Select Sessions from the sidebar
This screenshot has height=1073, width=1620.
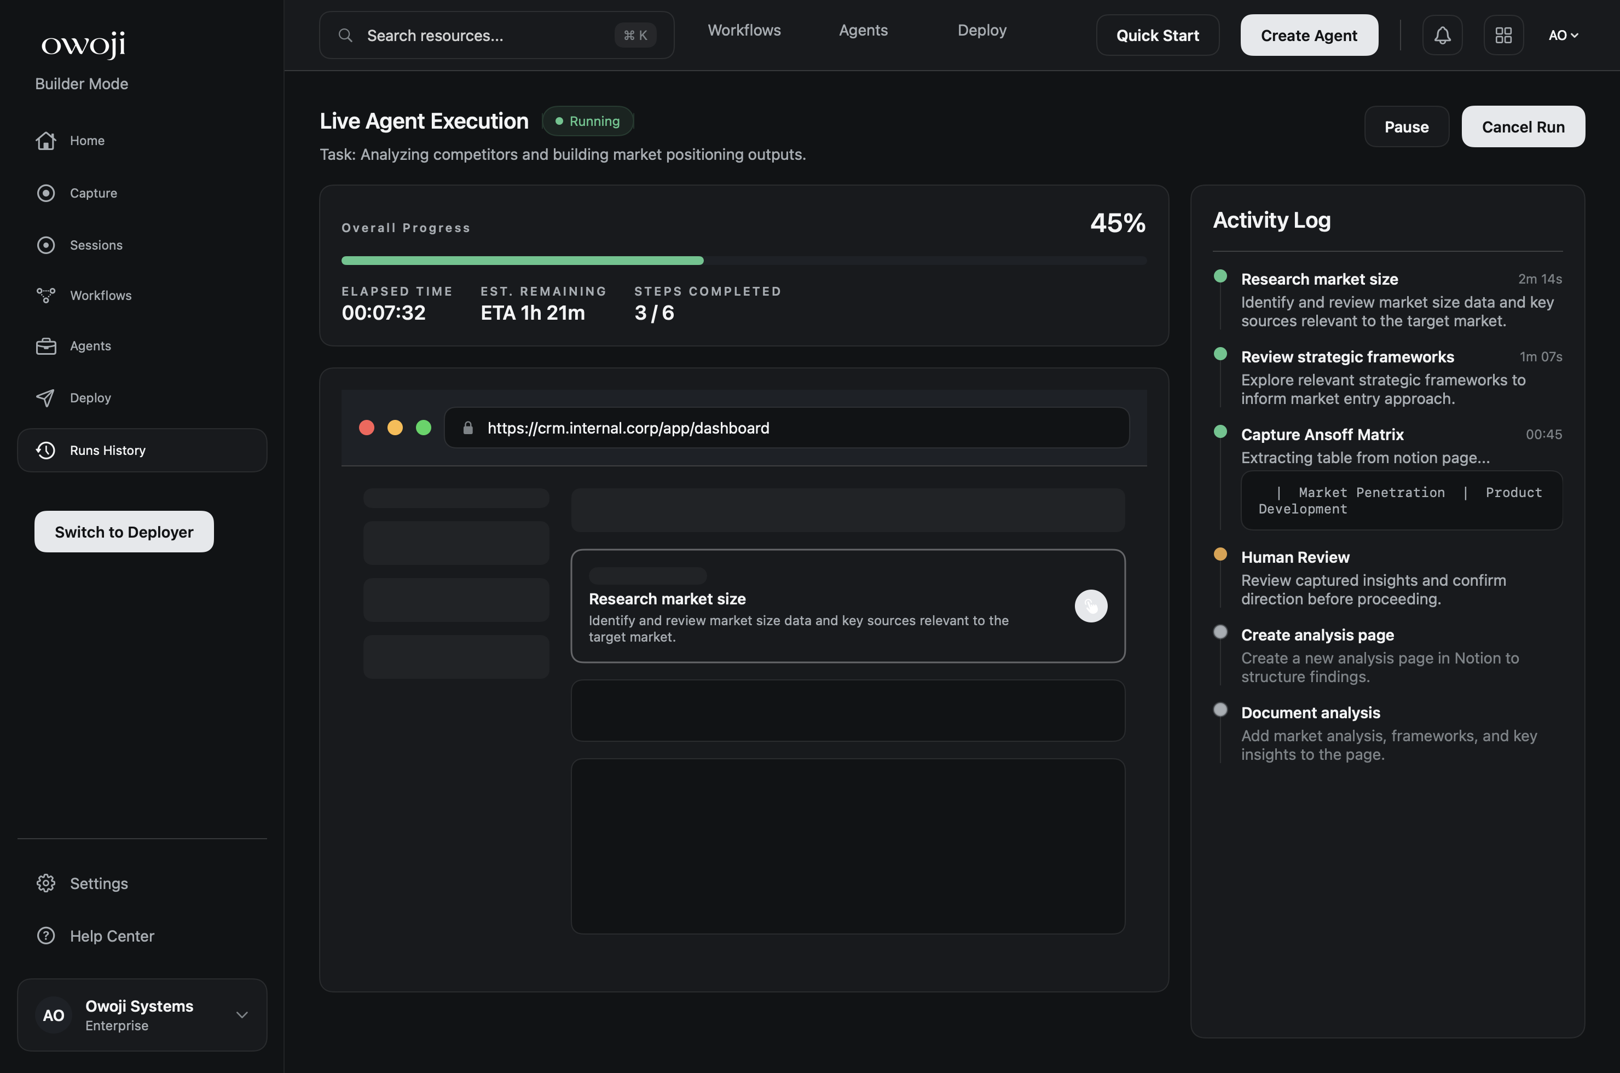click(x=95, y=245)
